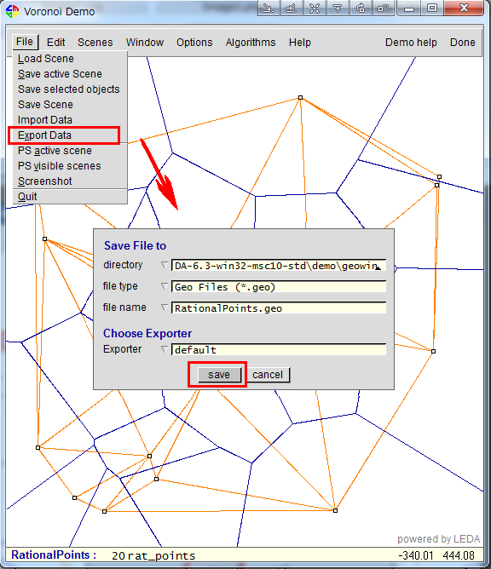
Task: Click the square with dotted grid icon
Action: pos(384,8)
